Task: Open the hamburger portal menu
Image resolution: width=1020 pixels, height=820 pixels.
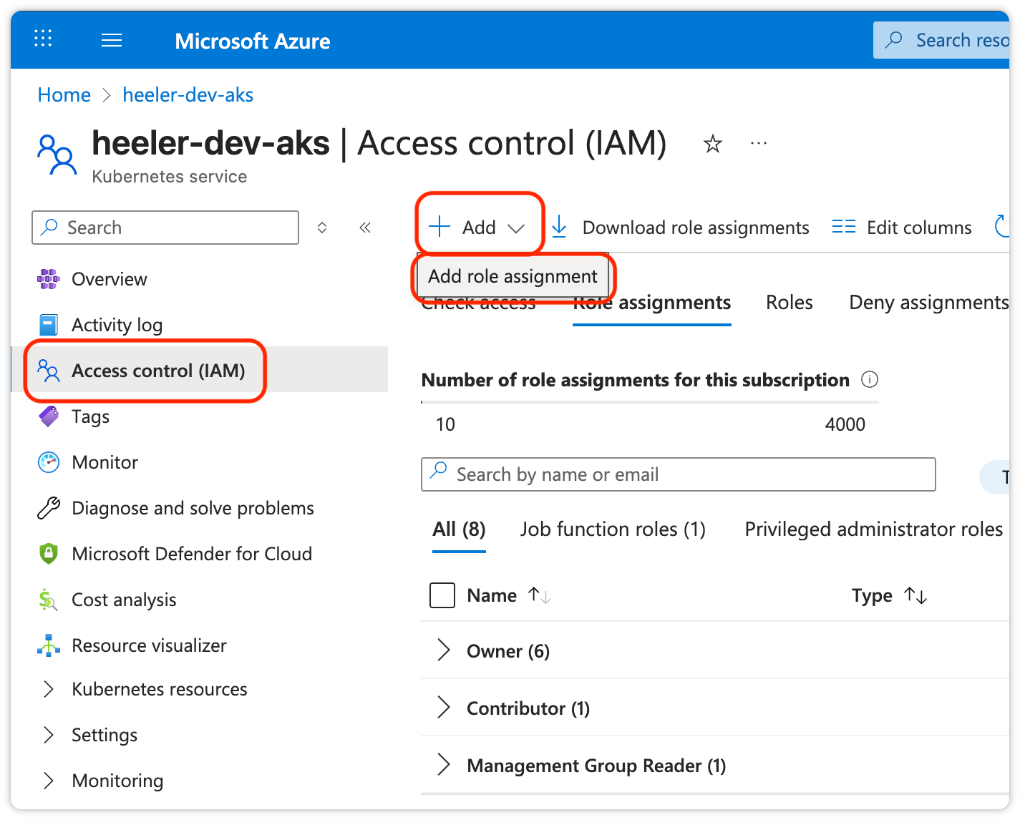Action: 112,40
